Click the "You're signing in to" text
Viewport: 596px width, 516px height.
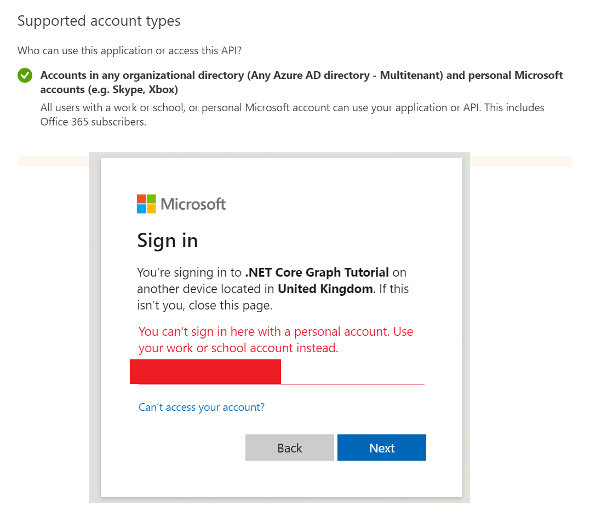(189, 272)
